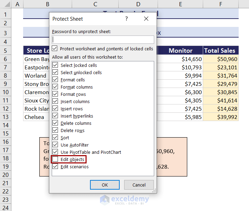Select the $41,614 Total Sales cell

point(221,100)
